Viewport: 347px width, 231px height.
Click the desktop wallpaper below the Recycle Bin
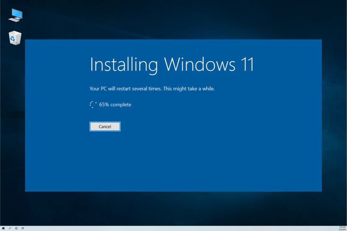[15, 118]
